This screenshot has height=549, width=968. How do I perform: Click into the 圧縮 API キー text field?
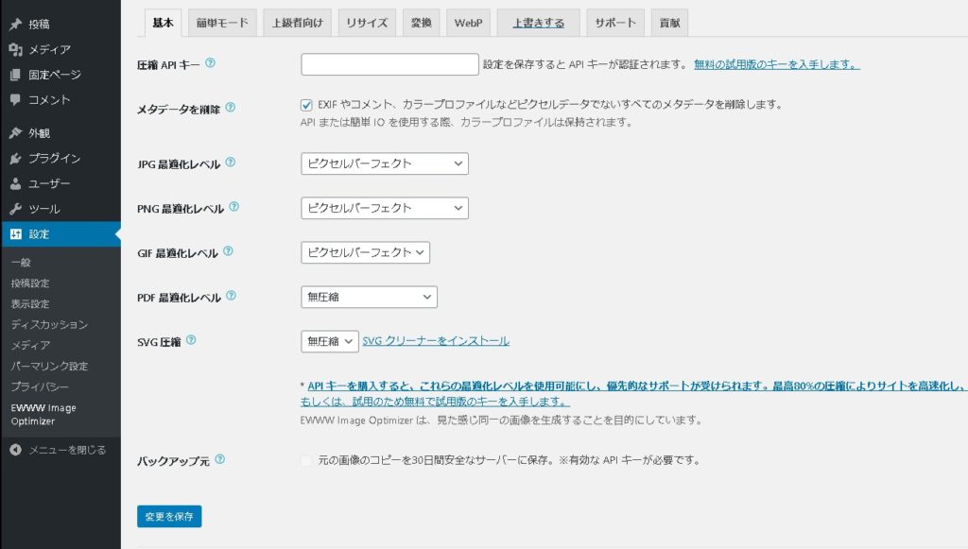[x=389, y=64]
